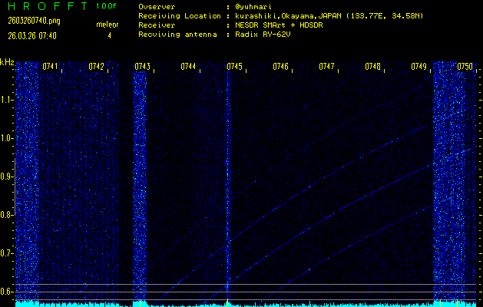Select the 0750 time marker

coord(465,67)
